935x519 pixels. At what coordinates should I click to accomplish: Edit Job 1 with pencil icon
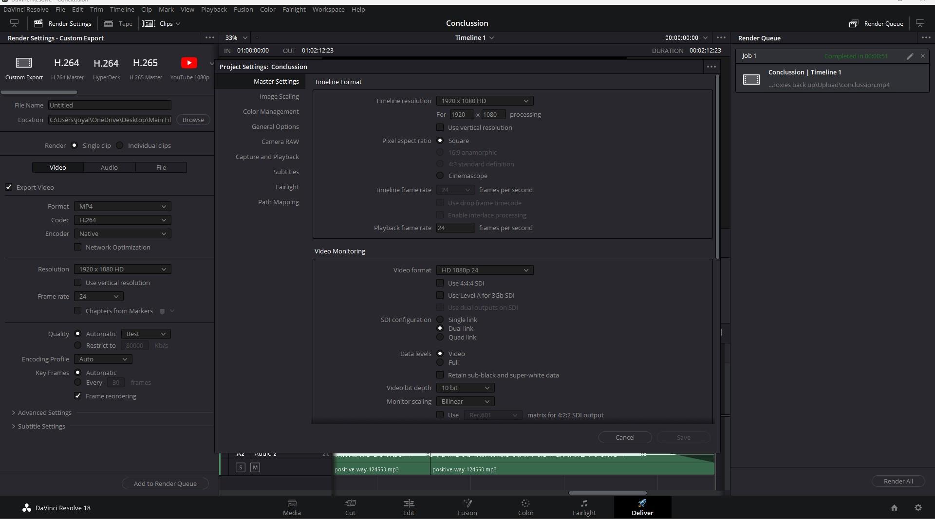pos(910,56)
